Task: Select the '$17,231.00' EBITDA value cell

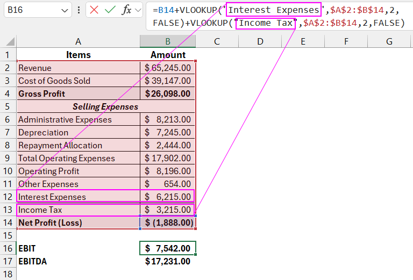Action: tap(168, 261)
